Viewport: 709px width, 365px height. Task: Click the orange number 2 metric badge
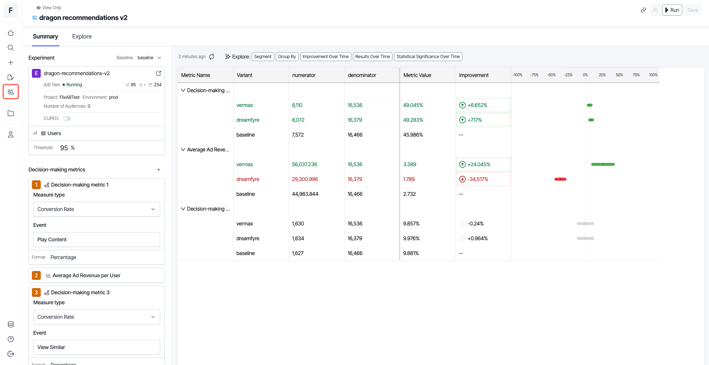36,275
